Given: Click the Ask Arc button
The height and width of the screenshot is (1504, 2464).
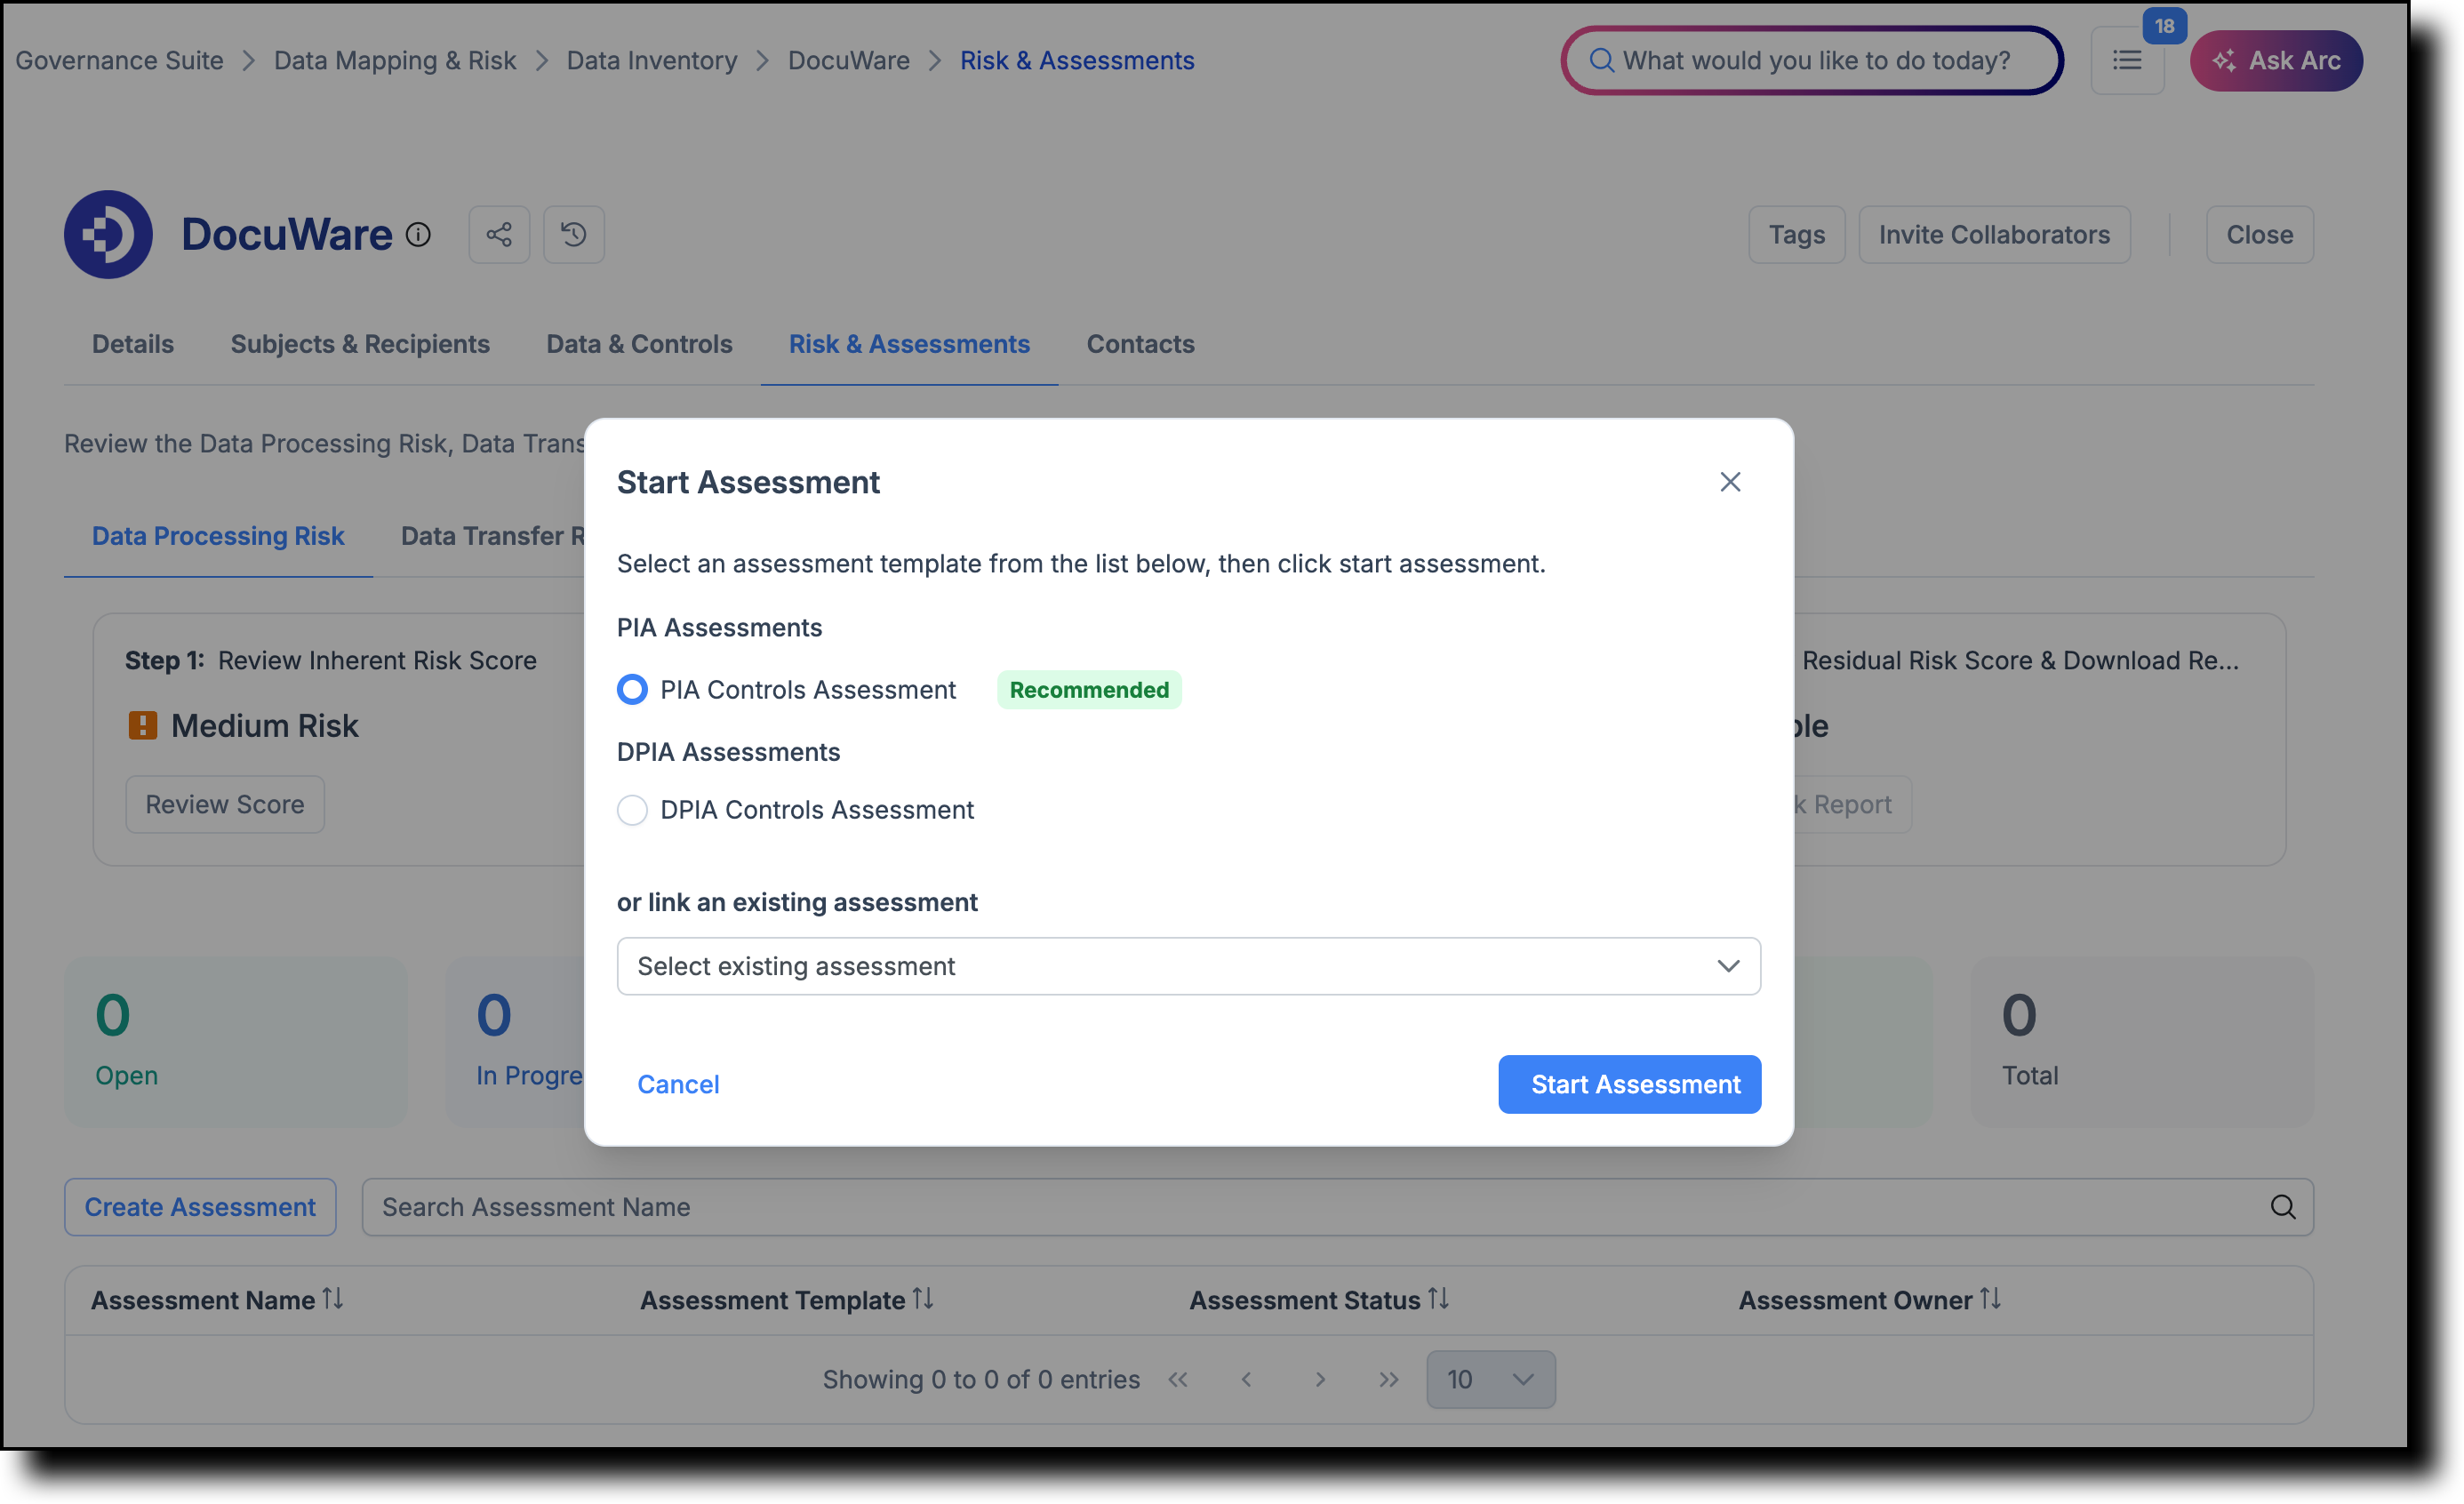Looking at the screenshot, I should [2276, 61].
